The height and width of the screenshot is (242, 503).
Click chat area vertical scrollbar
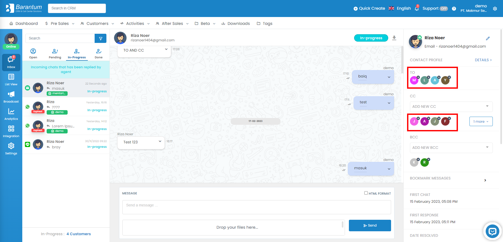click(402, 60)
